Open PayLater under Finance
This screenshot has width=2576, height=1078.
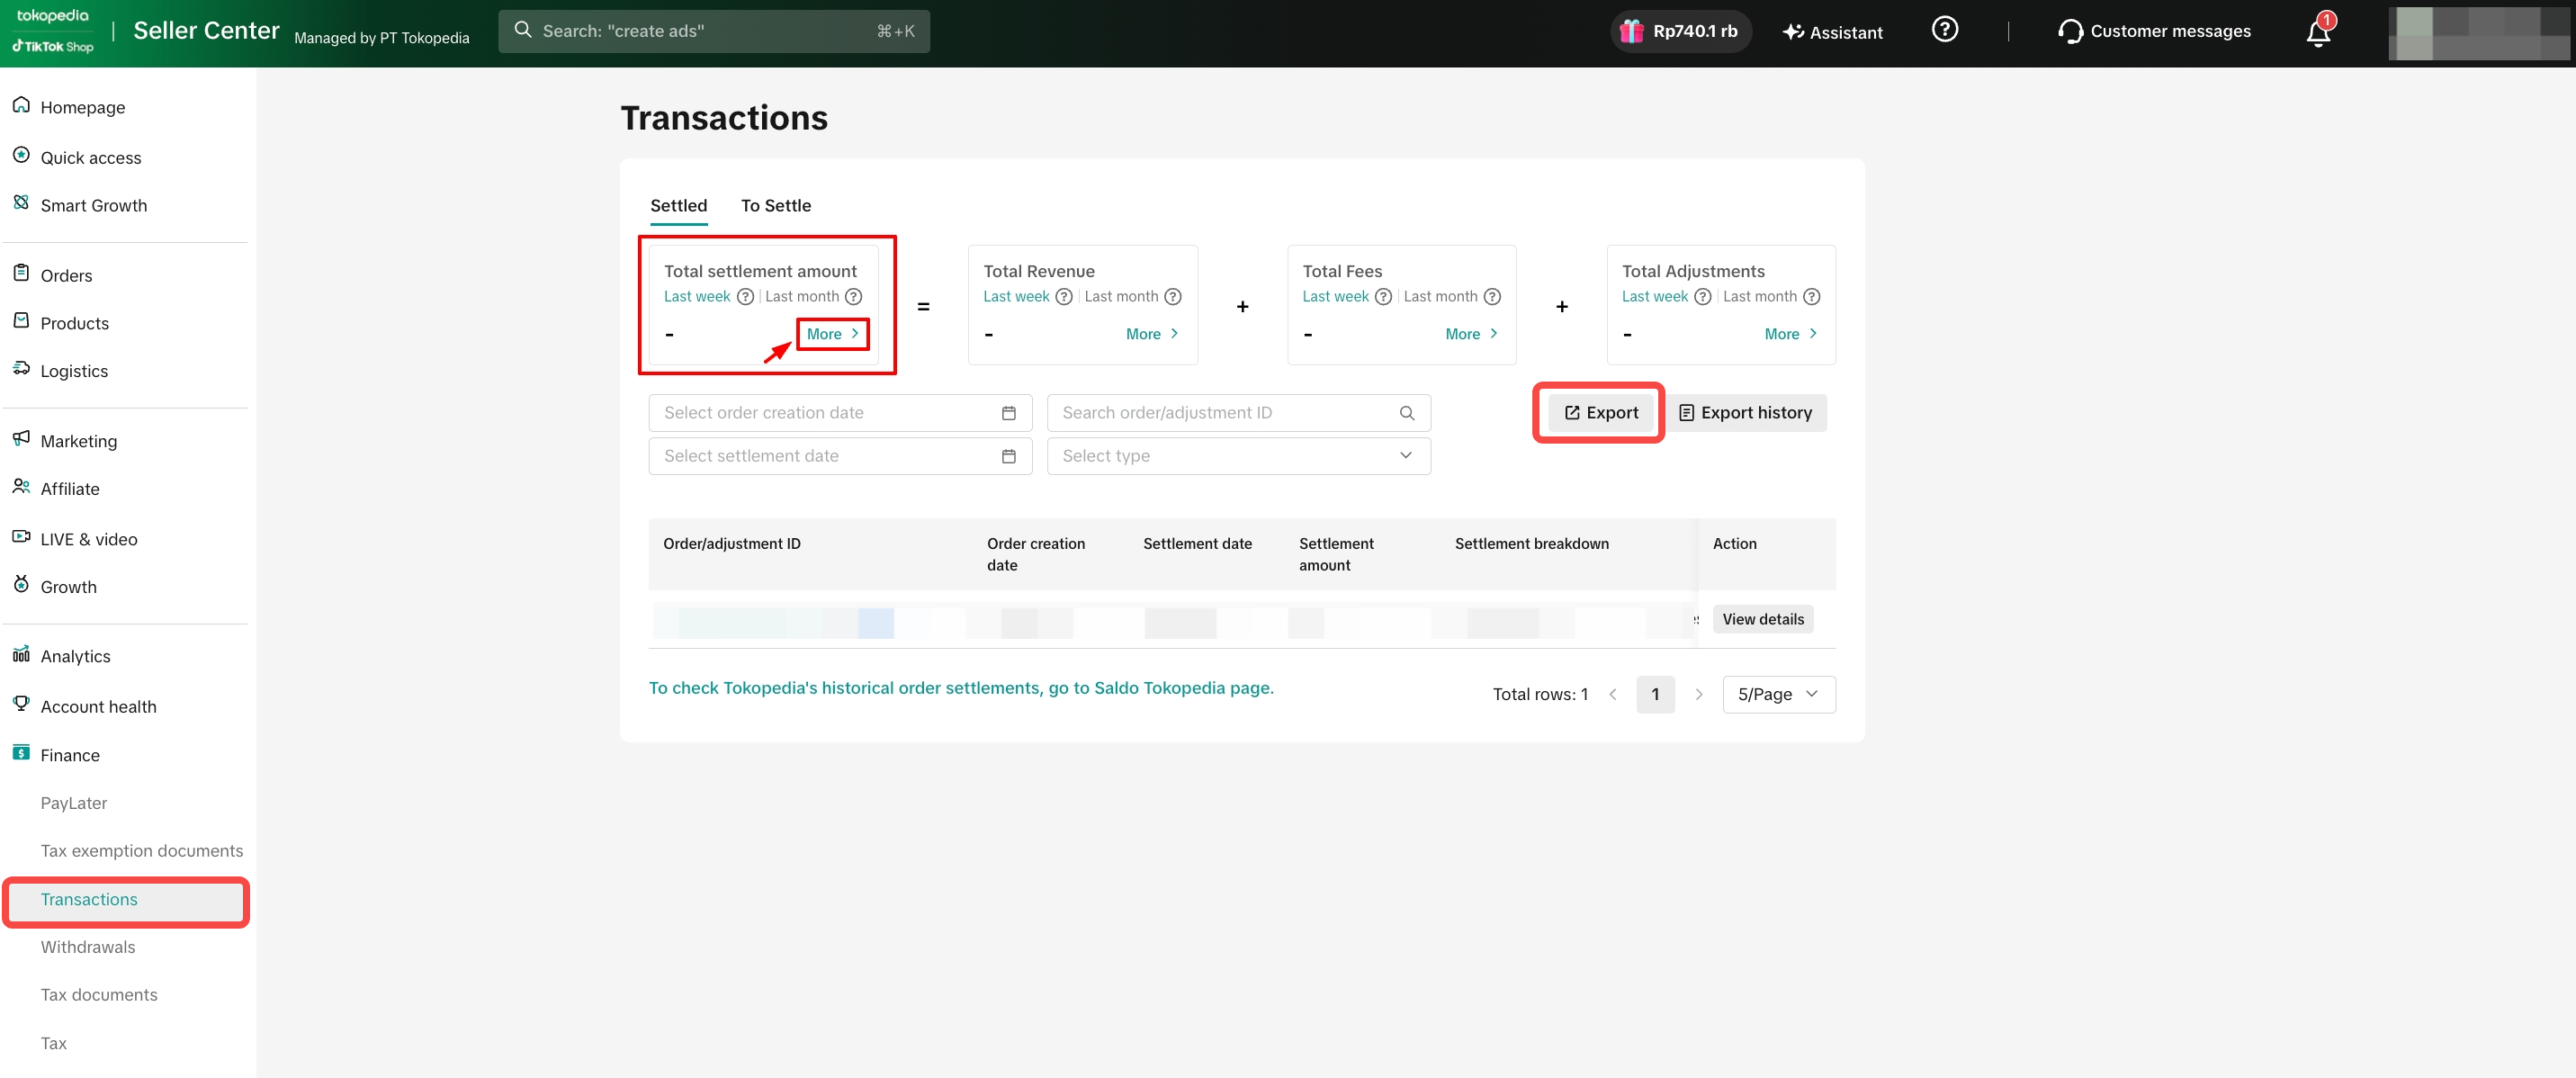(74, 803)
